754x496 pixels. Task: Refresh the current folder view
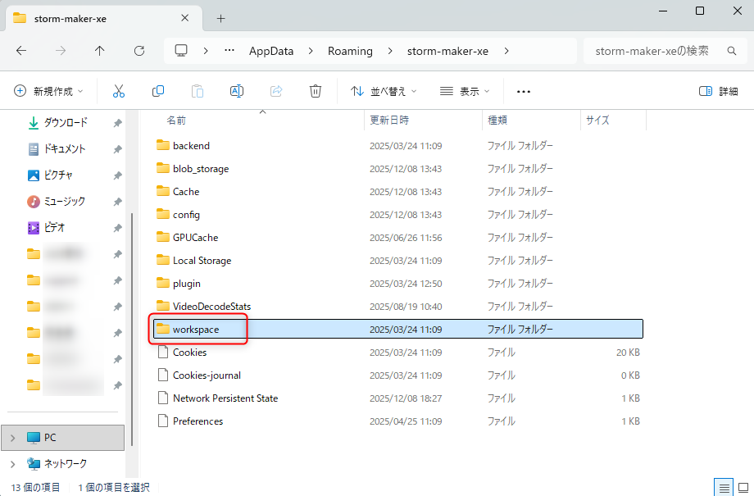[x=139, y=51]
